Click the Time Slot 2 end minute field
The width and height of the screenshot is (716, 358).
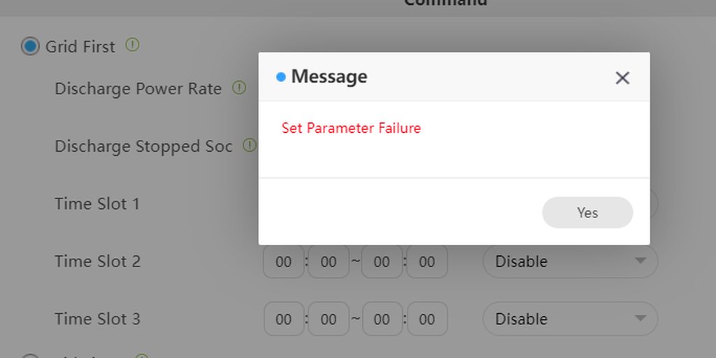click(x=427, y=262)
